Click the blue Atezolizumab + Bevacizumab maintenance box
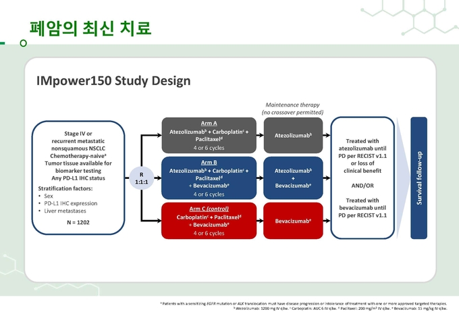459x318 pixels. click(293, 178)
